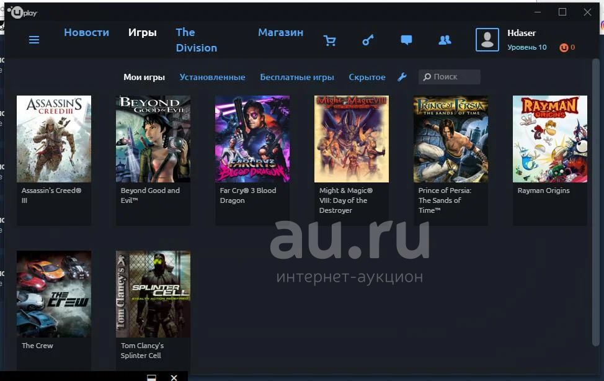Click the "Assassin's Creed® III" title
This screenshot has height=381, width=604.
coord(51,195)
